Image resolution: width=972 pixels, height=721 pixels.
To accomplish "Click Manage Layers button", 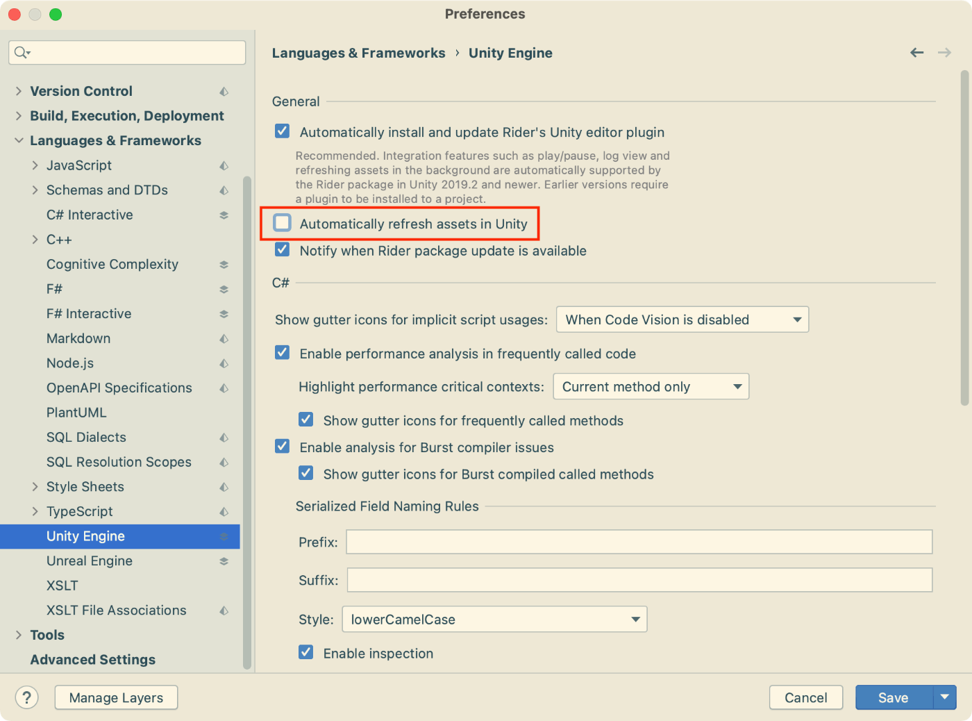I will point(116,697).
